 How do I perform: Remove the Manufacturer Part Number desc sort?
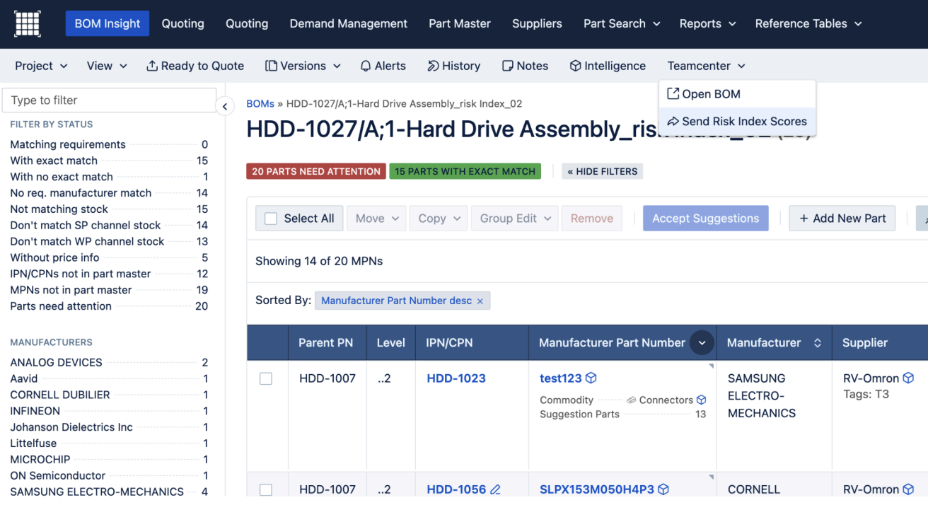pos(480,301)
